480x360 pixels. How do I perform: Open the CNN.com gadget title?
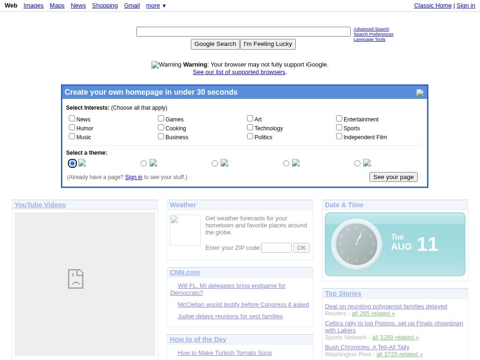[x=185, y=272]
